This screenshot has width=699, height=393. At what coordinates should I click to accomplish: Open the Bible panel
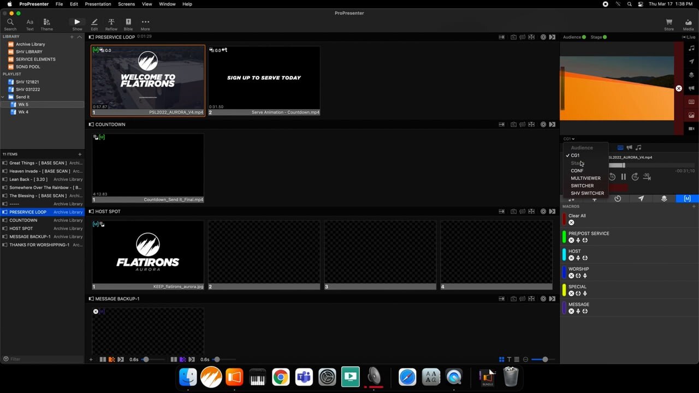pos(128,25)
